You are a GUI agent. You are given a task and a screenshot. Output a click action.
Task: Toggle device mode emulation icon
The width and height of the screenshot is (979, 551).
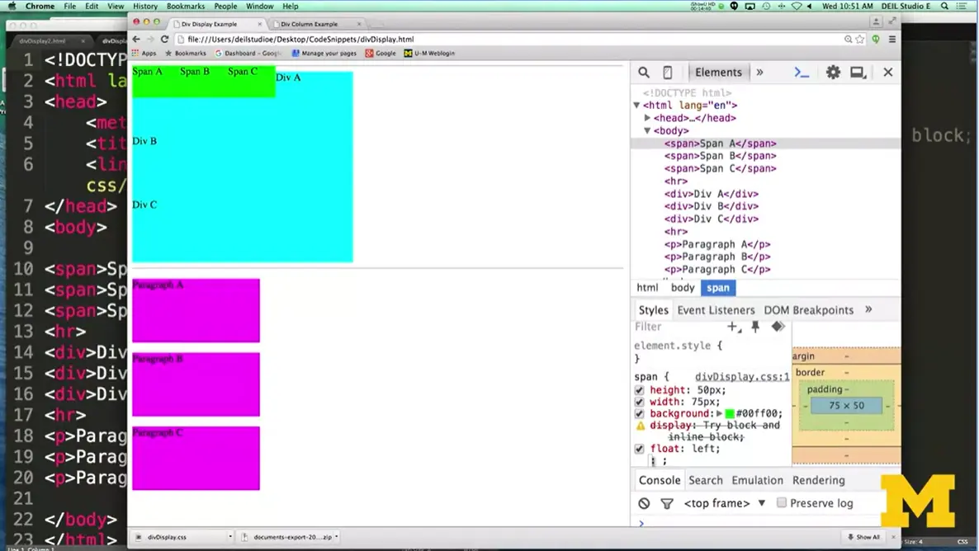(668, 72)
